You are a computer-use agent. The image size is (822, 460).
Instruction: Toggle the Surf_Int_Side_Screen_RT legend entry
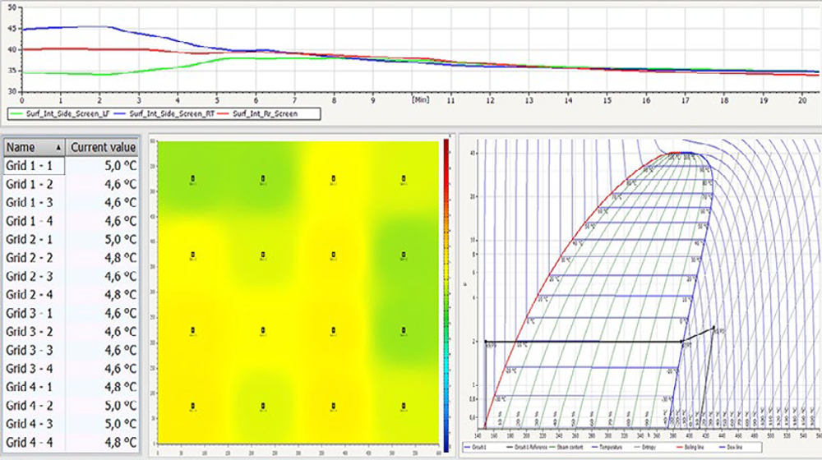click(x=164, y=113)
